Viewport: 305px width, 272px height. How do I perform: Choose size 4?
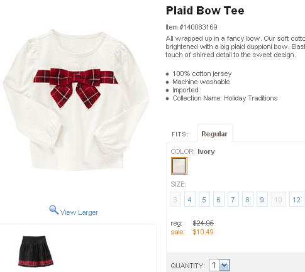(x=190, y=199)
